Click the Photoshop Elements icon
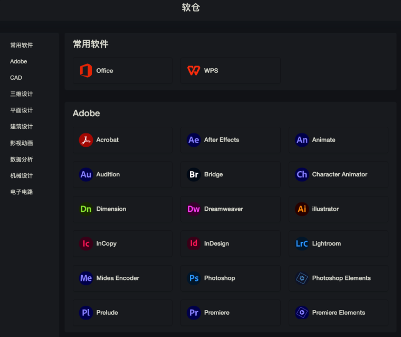 click(302, 278)
